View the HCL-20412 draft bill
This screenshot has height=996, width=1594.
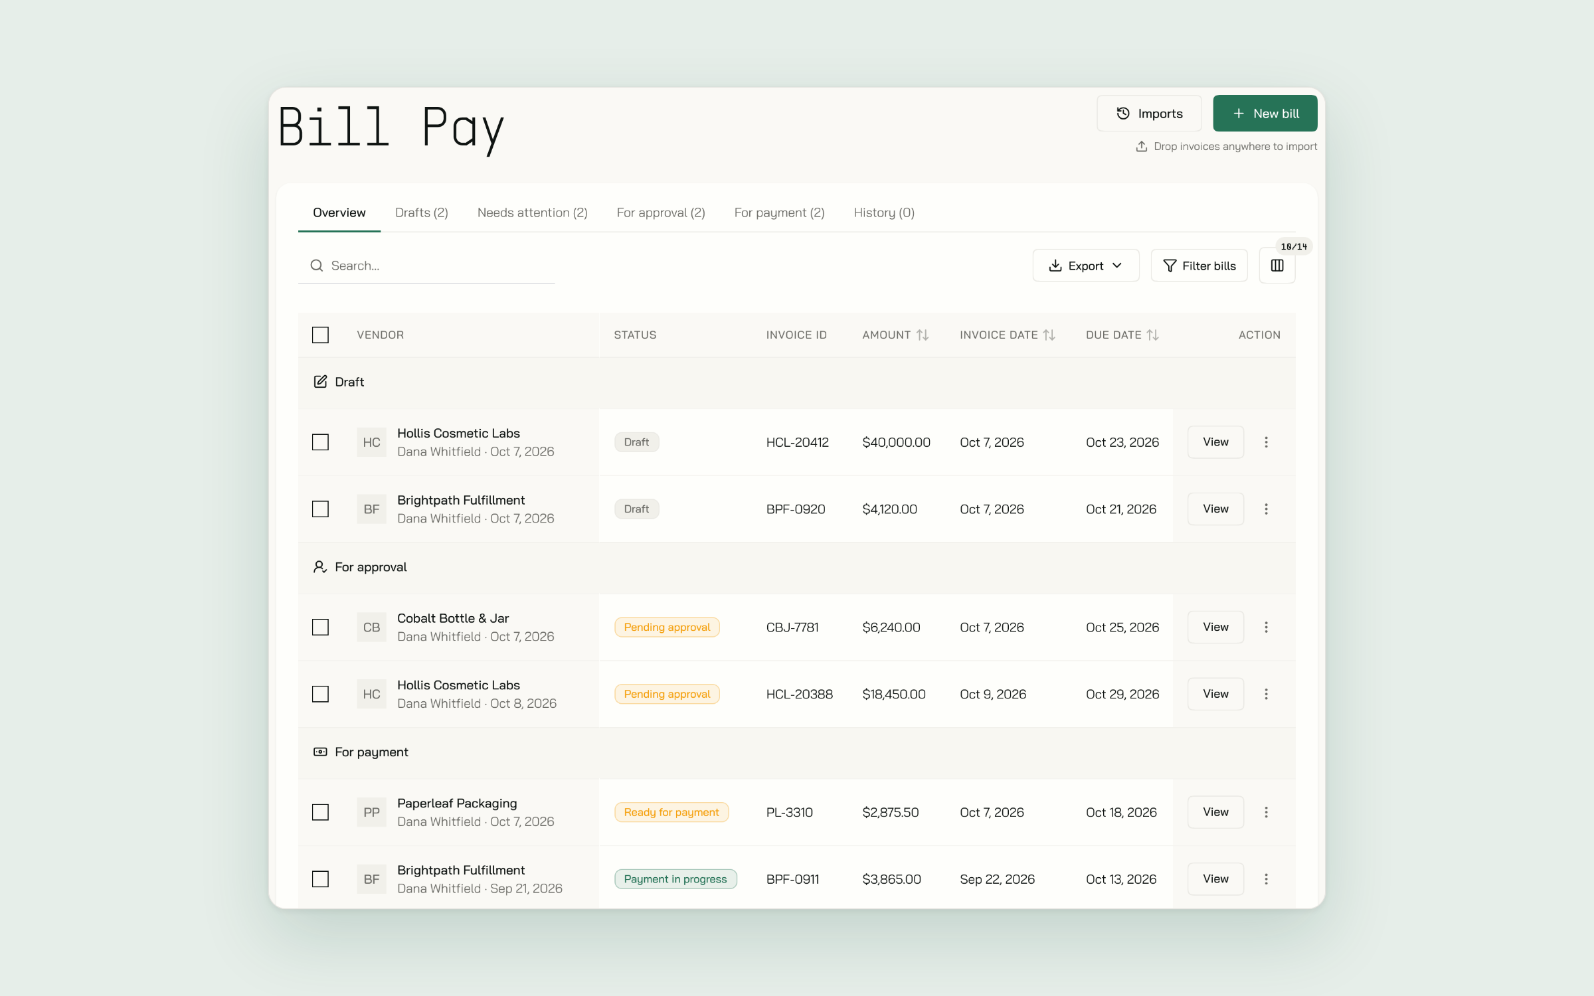coord(1215,442)
